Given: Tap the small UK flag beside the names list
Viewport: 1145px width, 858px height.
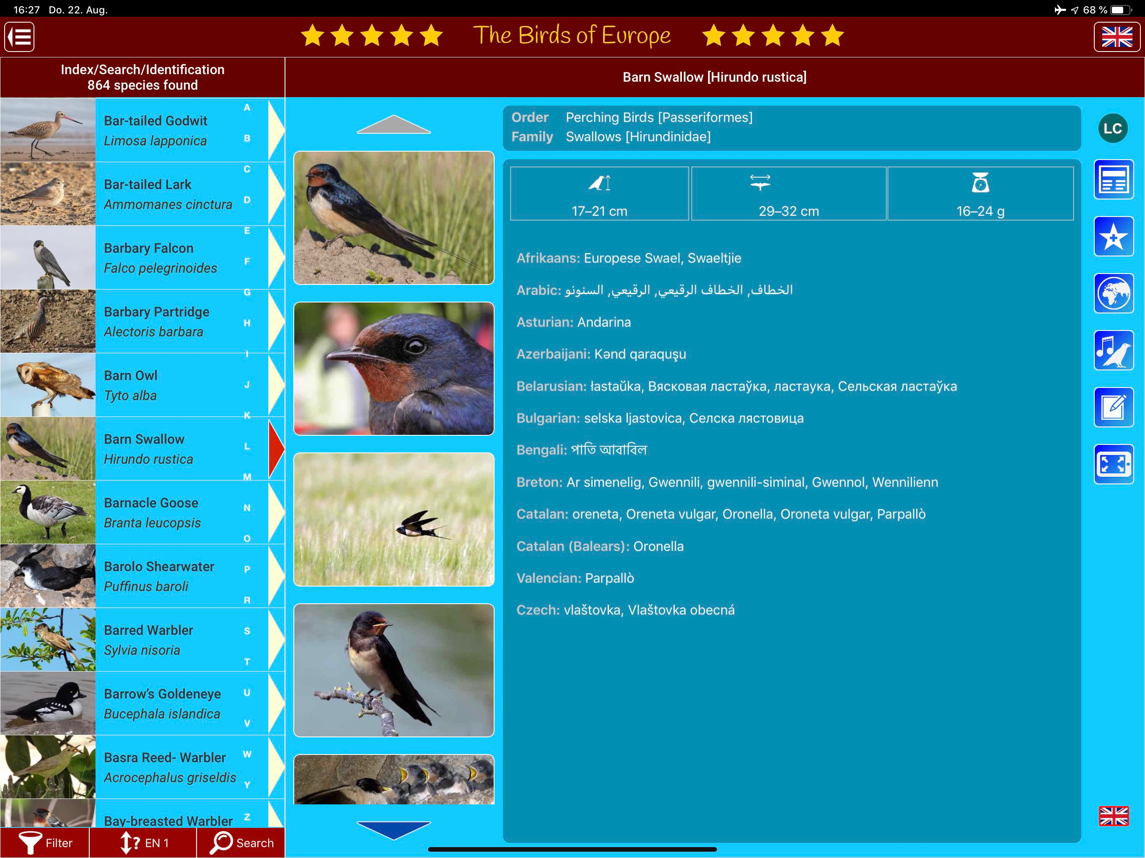Looking at the screenshot, I should (x=1114, y=816).
